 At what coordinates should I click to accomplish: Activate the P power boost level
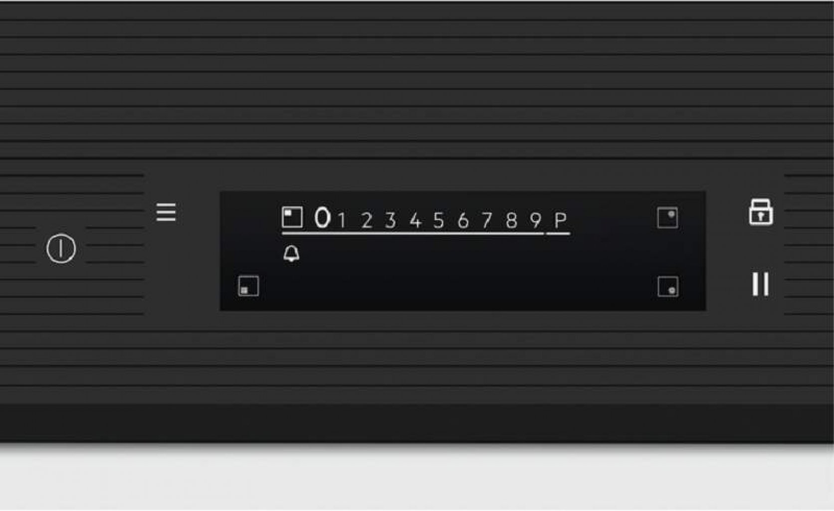click(561, 220)
